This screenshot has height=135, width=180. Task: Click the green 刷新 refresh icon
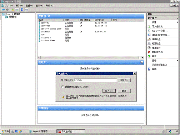tap(149, 56)
